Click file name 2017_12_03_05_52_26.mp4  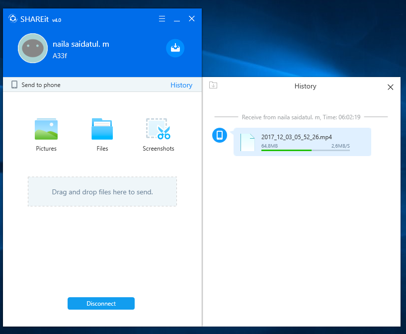[297, 137]
